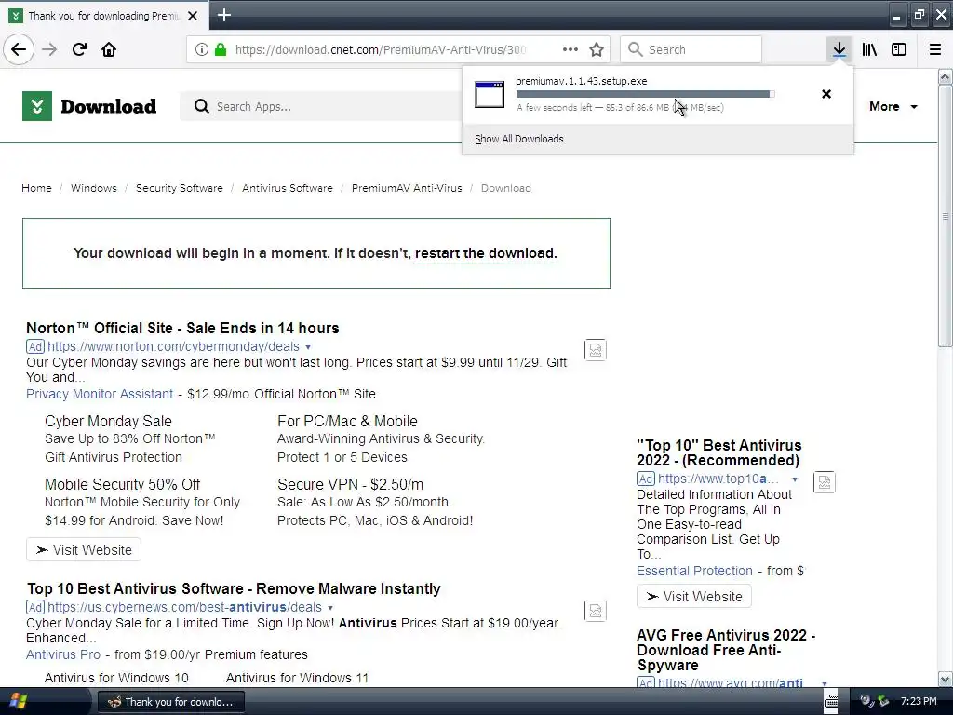
Task: Click 'Show All Downloads'
Action: 519,140
